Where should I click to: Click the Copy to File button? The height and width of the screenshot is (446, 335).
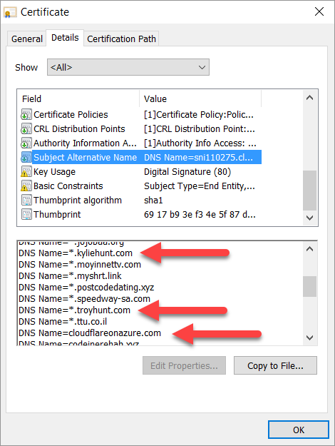pos(275,365)
